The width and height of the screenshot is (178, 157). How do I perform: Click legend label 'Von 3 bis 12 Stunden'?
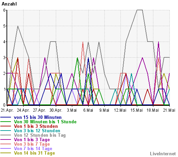click(37, 131)
